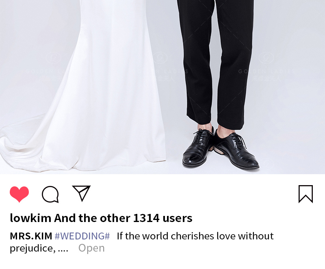Share the post using the paper plane icon
Image resolution: width=325 pixels, height=269 pixels.
click(81, 193)
